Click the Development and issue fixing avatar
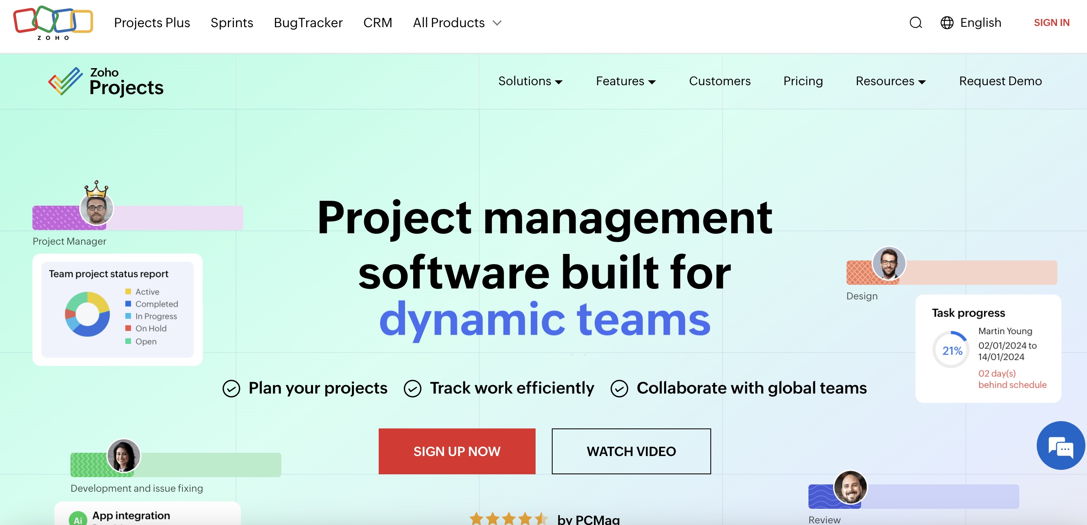 point(124,455)
